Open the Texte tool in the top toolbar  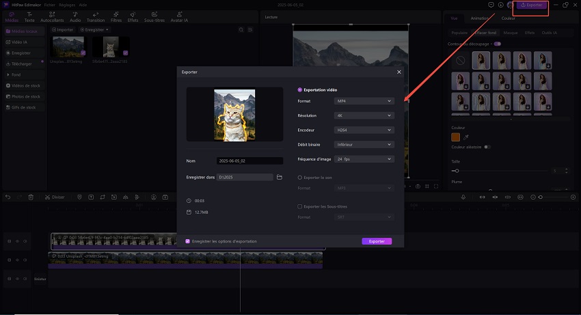coord(29,17)
